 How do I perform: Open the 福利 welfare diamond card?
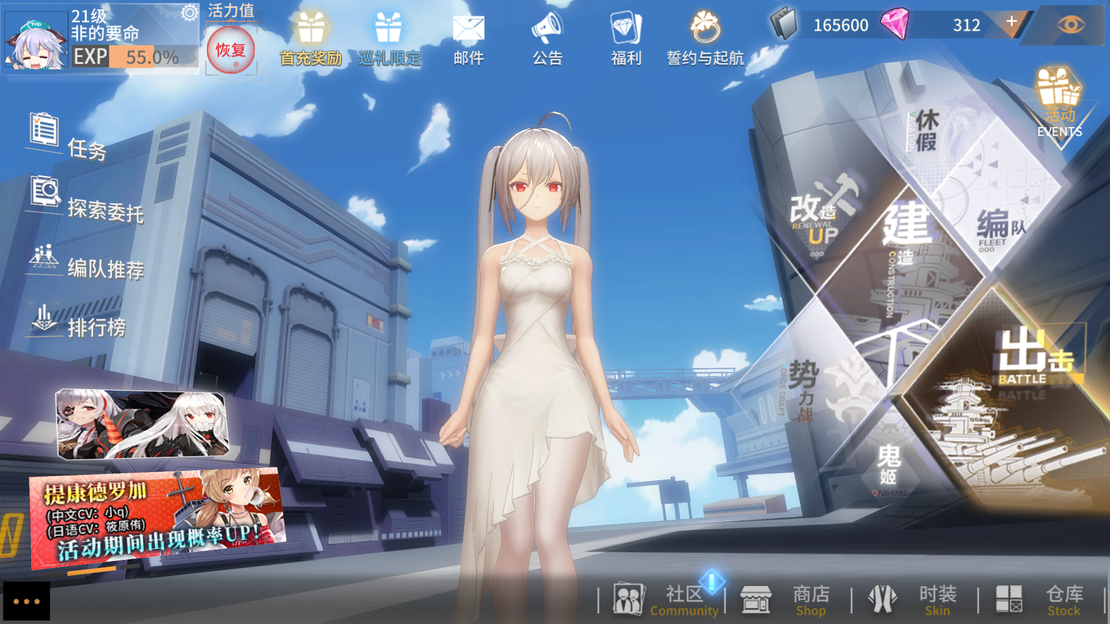(626, 39)
